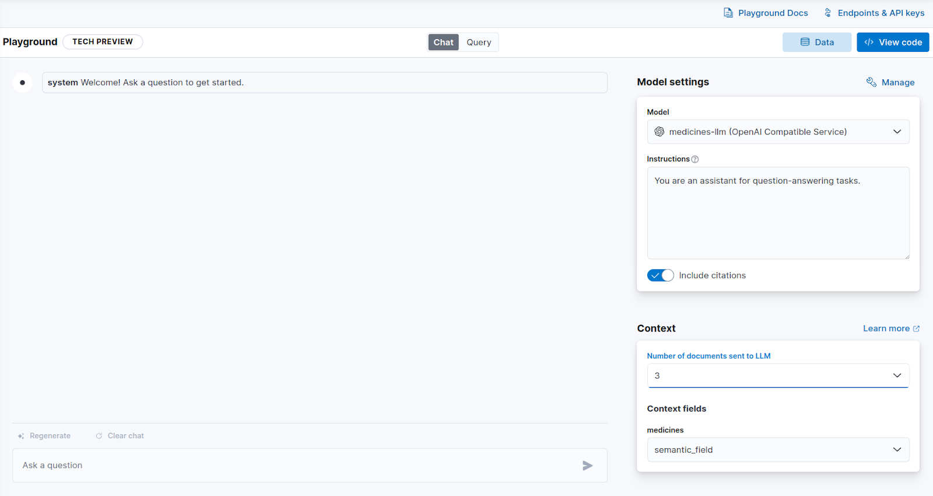Click the Regenerate sparkle icon
The height and width of the screenshot is (496, 933).
tap(21, 436)
